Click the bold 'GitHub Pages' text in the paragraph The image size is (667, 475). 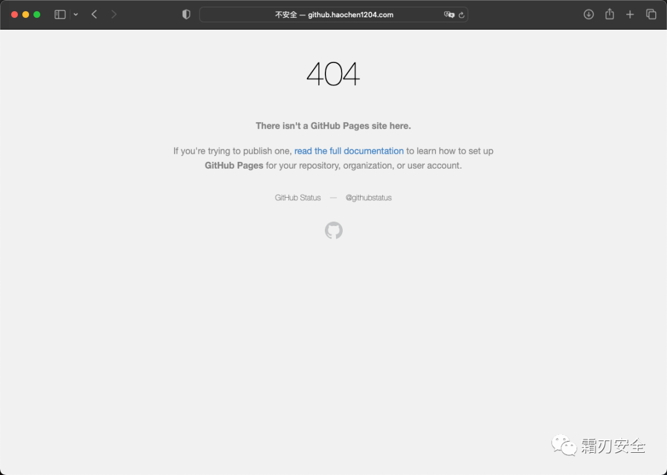pyautogui.click(x=234, y=166)
